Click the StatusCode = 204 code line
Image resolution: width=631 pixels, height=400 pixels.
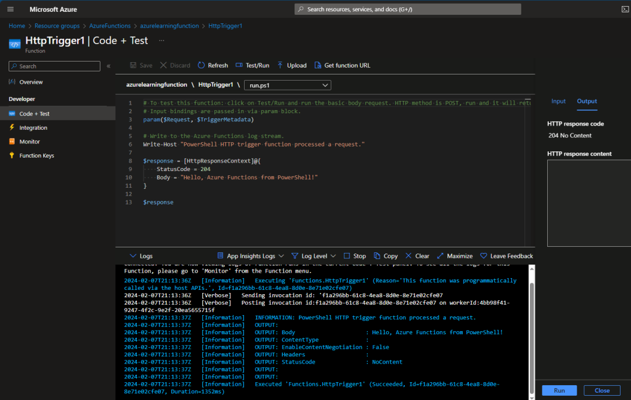[183, 169]
